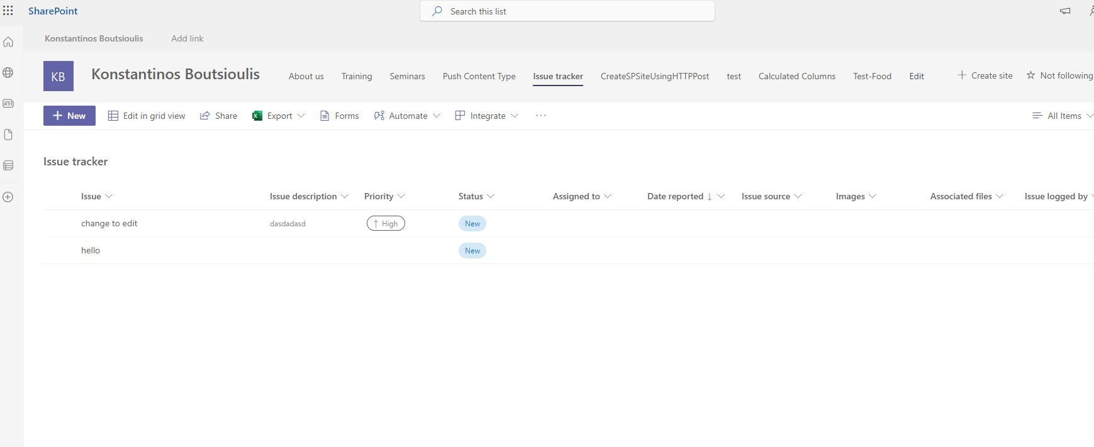Click the Create plus icon in sidebar
This screenshot has height=447, width=1094.
coord(8,197)
